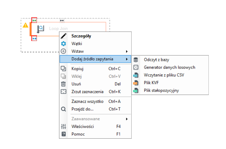The image size is (226, 149).
Task: Open Przejdź do... entry
Action: (95, 109)
